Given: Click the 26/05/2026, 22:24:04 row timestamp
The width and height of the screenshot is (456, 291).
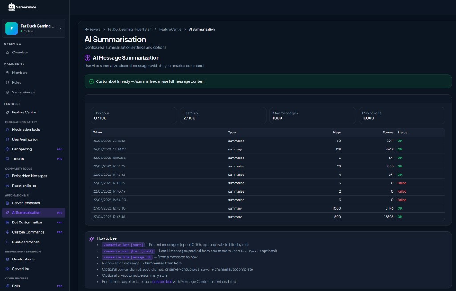Looking at the screenshot, I should (110, 150).
